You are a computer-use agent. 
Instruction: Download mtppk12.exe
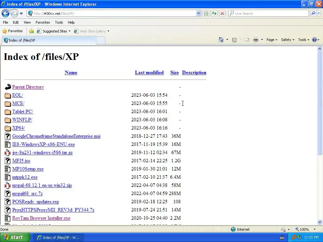click(x=25, y=177)
